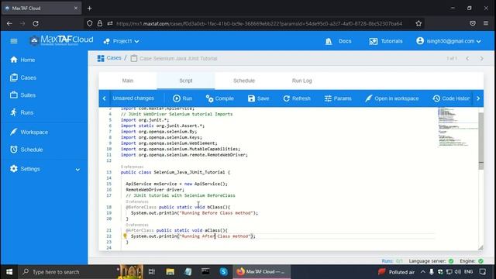This screenshot has width=496, height=279.
Task: Open File Explorer from the taskbar
Action: pyautogui.click(x=170, y=272)
